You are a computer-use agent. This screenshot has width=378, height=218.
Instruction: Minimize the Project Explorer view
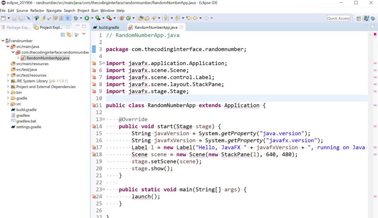77,25
